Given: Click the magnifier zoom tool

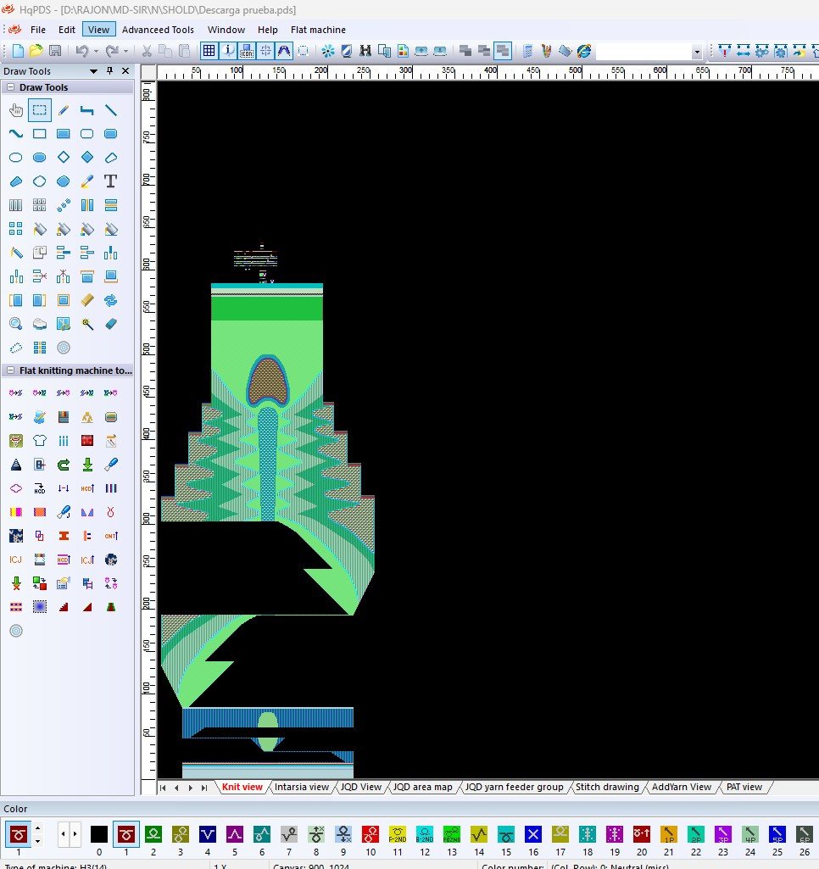Looking at the screenshot, I should 15,324.
